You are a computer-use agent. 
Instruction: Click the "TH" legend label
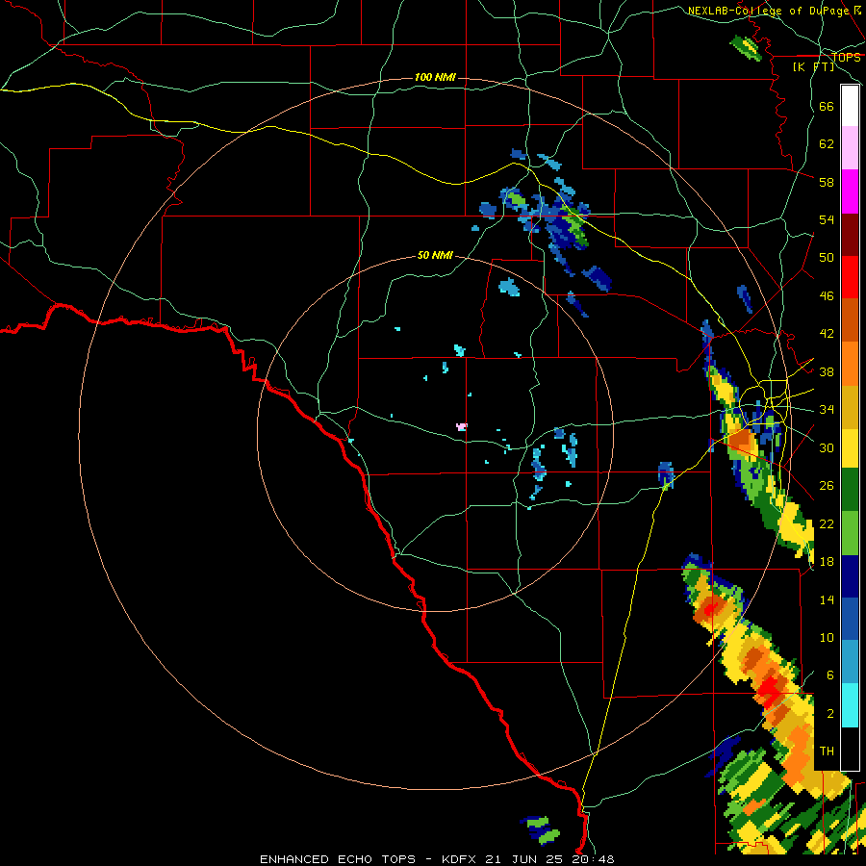tap(827, 751)
